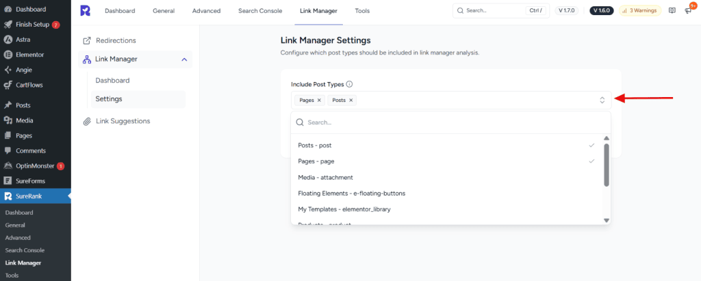The image size is (701, 281).
Task: Toggle the Include Post Types dropdown arrows
Action: (602, 100)
